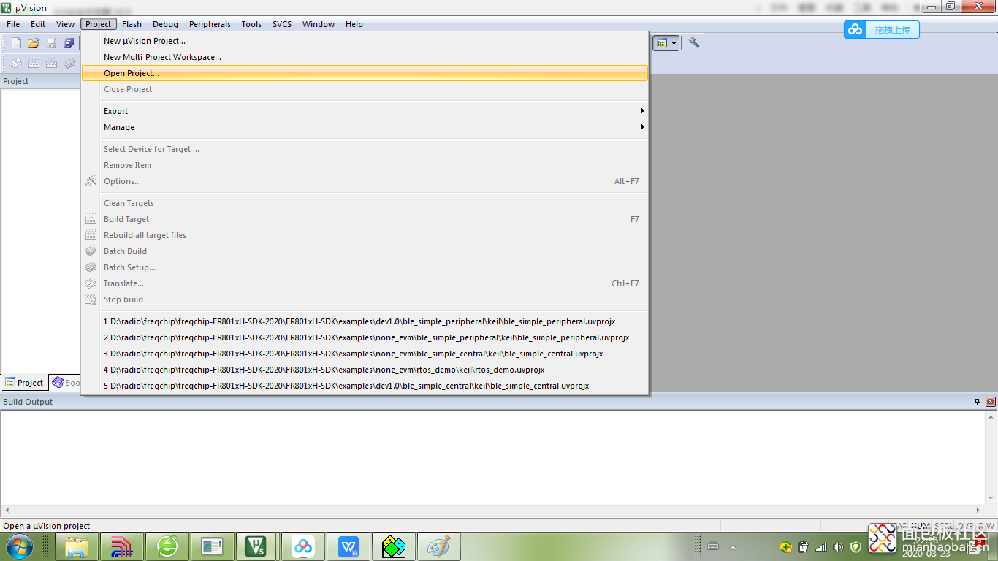Click the pin icon on Build Output
Image resolution: width=998 pixels, height=561 pixels.
coord(977,402)
